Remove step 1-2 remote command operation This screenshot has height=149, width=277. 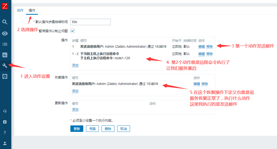point(210,54)
